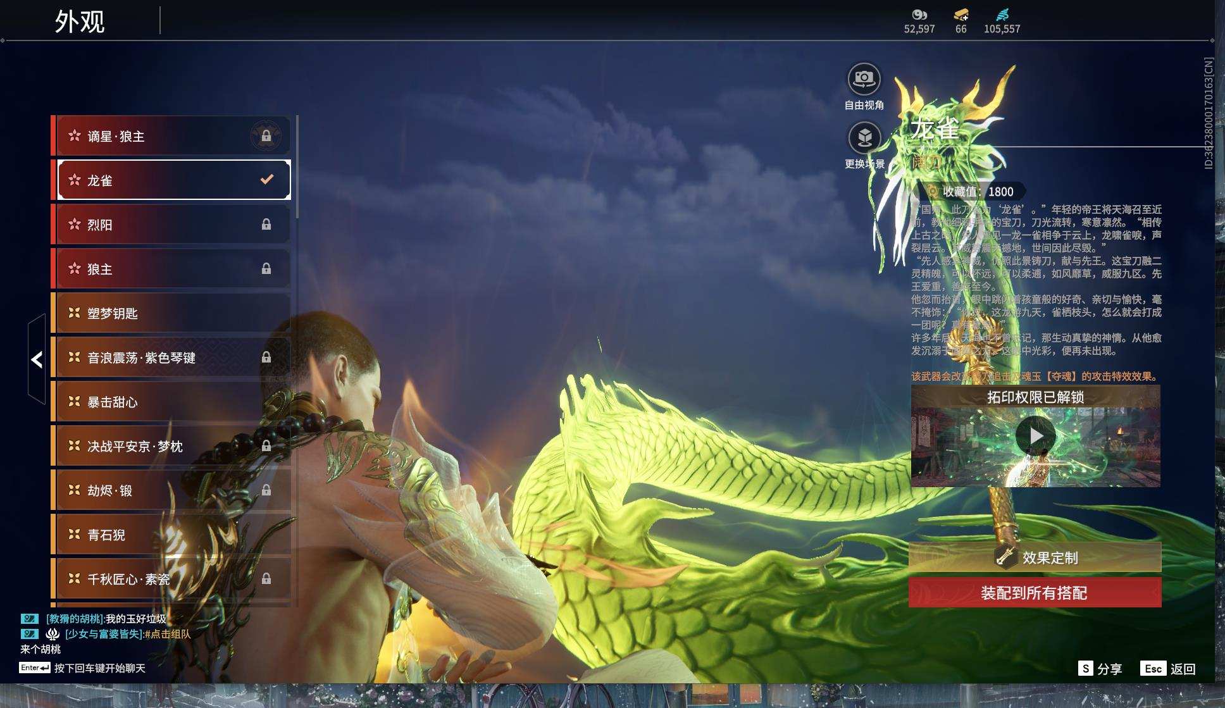Select the 谪星·狼主 skin
Viewport: 1225px width, 708px height.
(171, 136)
